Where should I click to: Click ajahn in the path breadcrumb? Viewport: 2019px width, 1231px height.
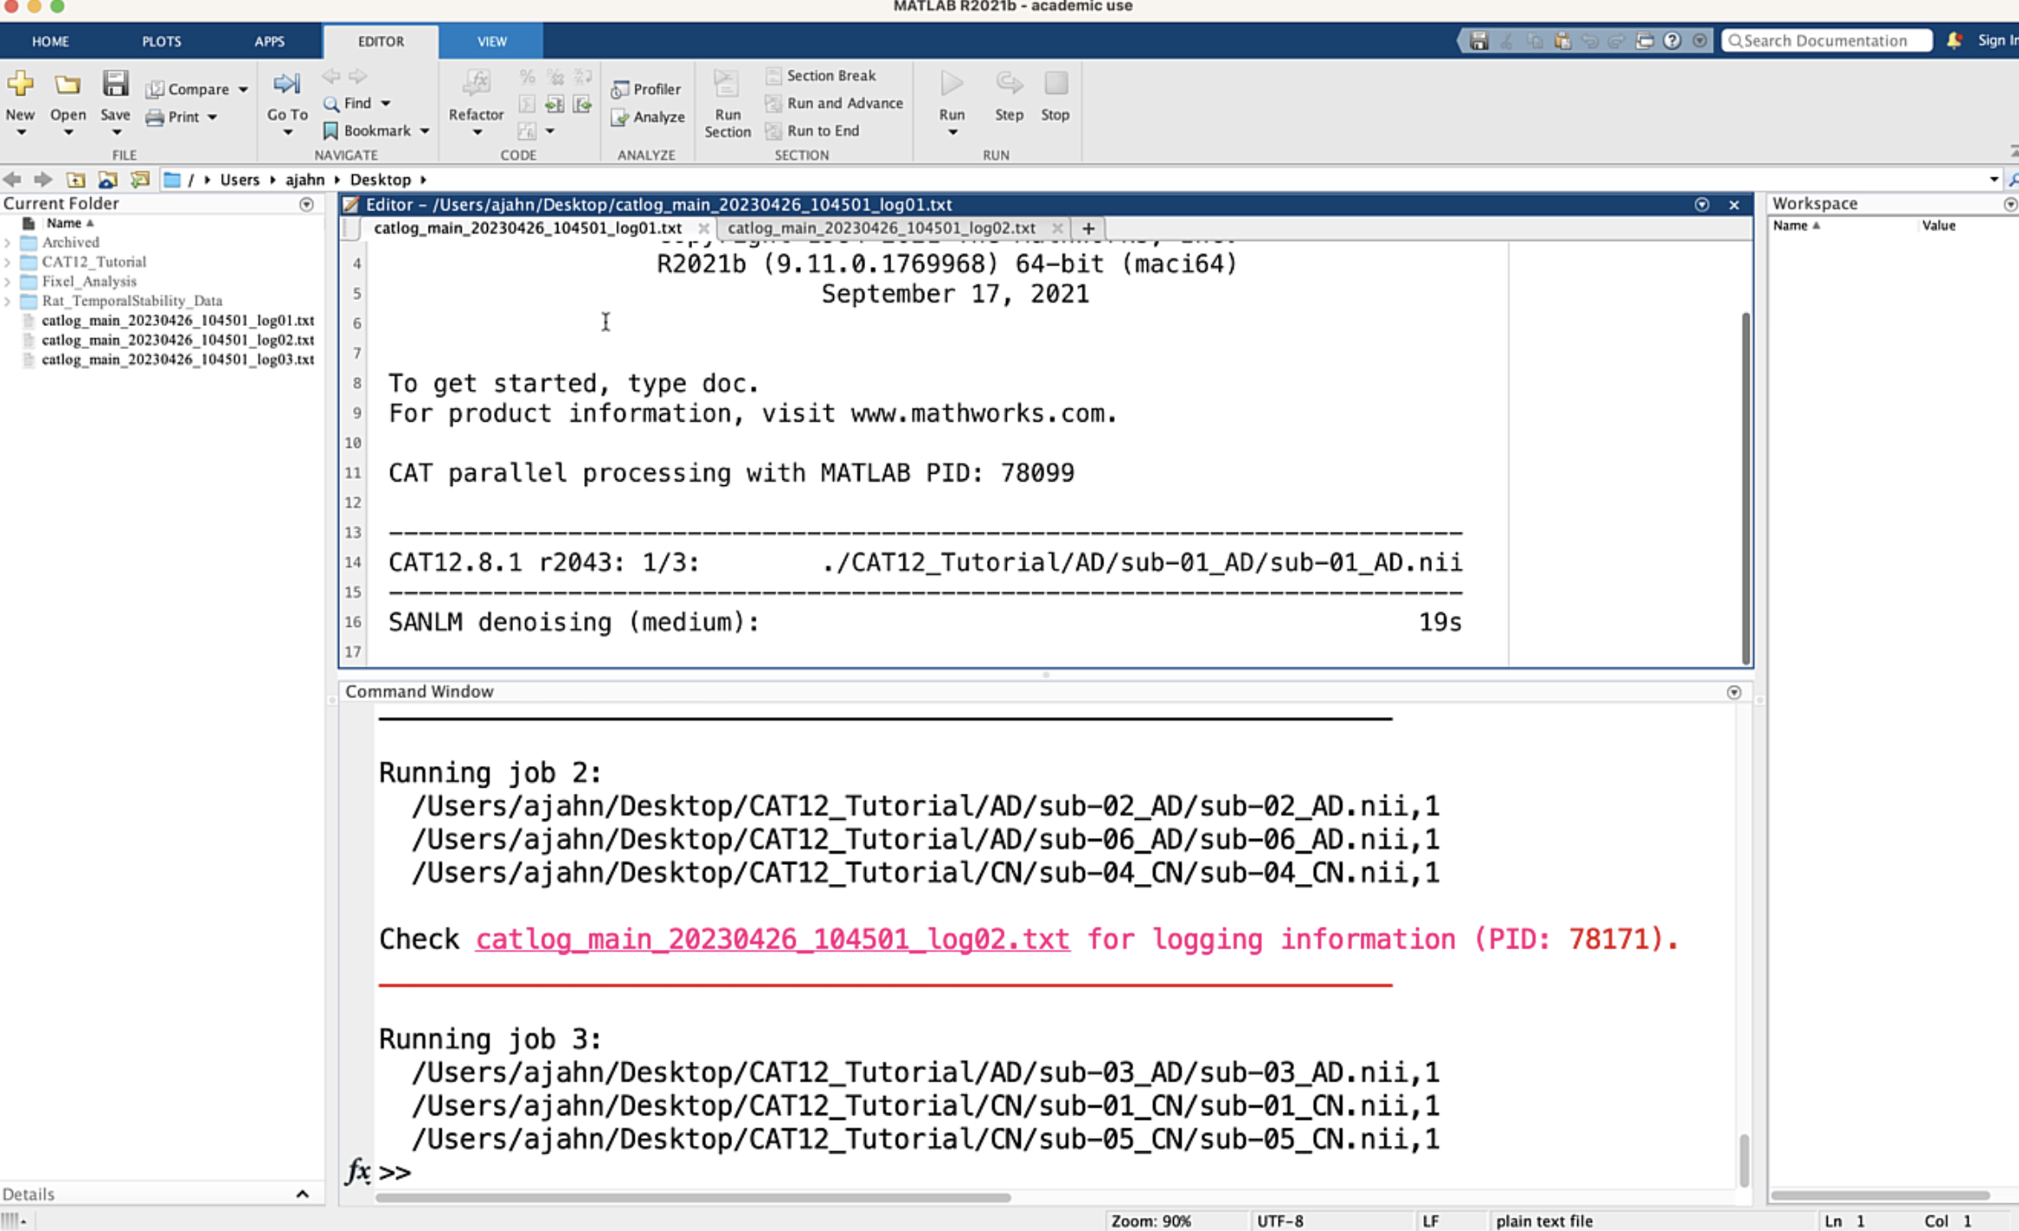click(x=304, y=179)
